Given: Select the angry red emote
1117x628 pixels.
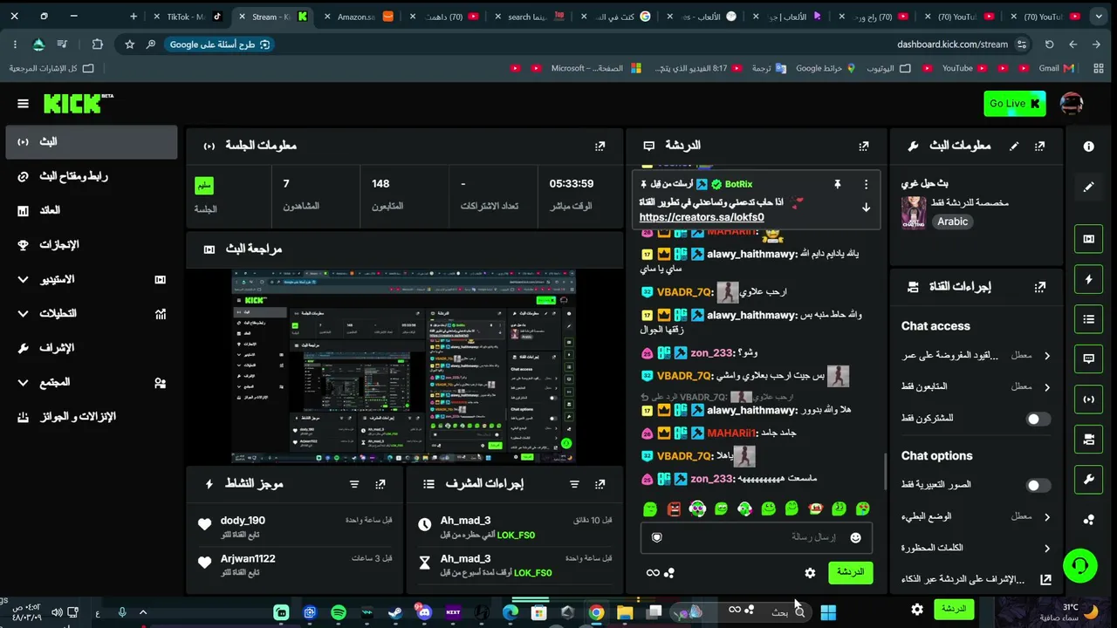Looking at the screenshot, I should click(674, 509).
